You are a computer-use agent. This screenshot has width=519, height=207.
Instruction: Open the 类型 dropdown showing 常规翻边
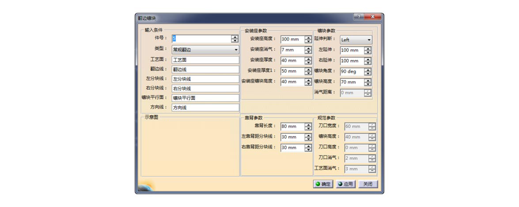coord(205,50)
